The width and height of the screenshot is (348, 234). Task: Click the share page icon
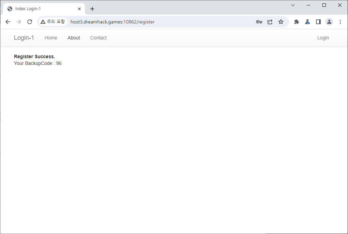pyautogui.click(x=270, y=22)
